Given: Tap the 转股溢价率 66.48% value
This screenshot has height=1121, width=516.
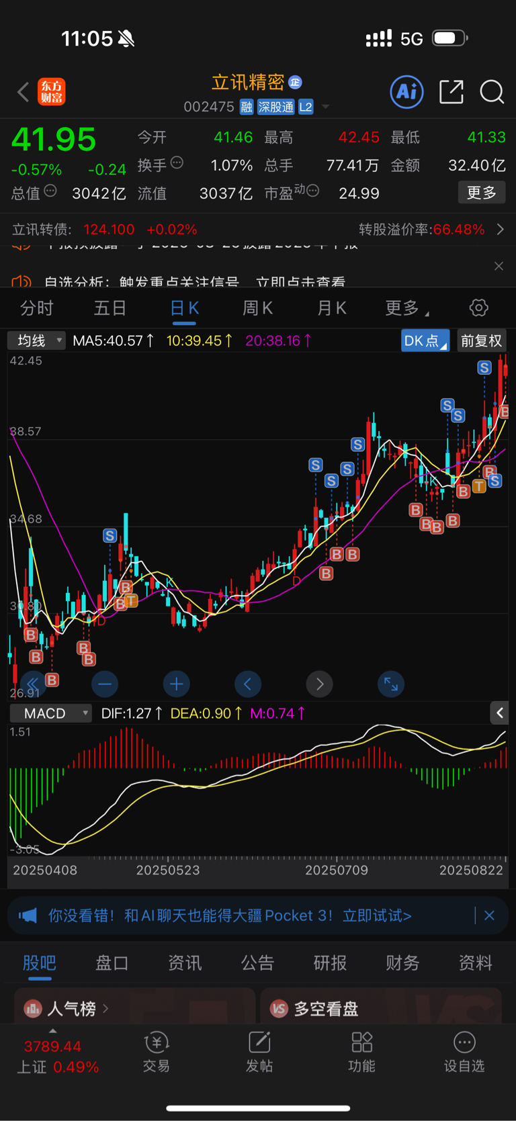Looking at the screenshot, I should [x=459, y=230].
